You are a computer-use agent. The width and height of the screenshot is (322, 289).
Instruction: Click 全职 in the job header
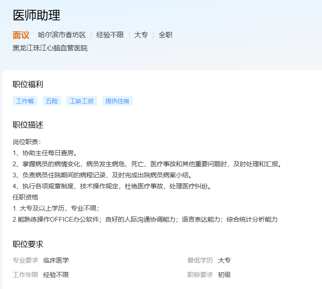coord(165,35)
